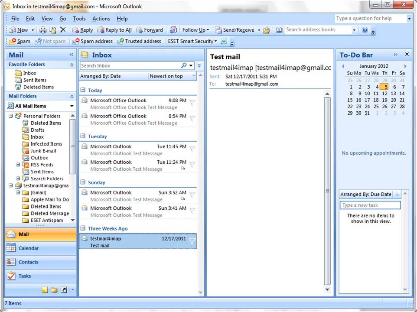Screen dimensions: 417x312
Task: Click the Move to Folder icon
Action: 53,30
